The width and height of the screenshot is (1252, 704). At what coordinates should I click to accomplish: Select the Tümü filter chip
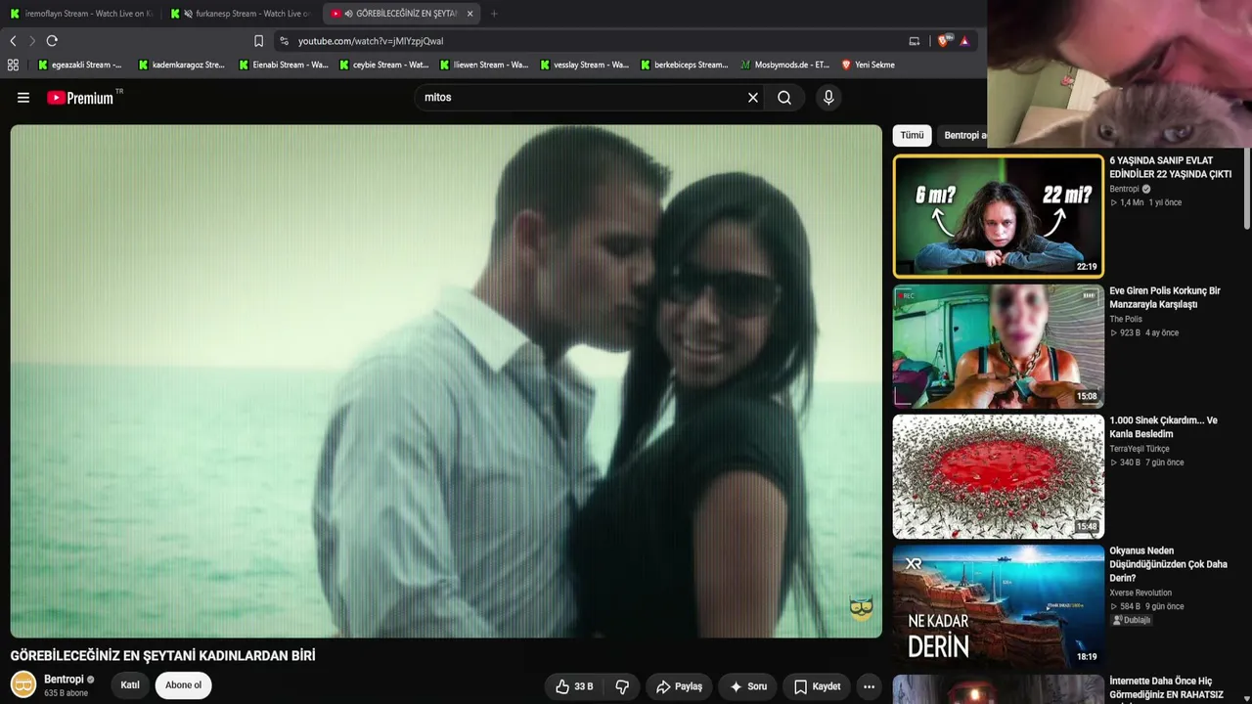pyautogui.click(x=912, y=135)
